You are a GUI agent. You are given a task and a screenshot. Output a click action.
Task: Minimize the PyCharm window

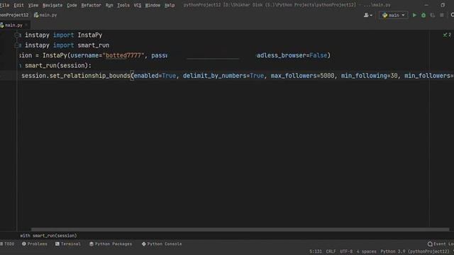point(426,5)
